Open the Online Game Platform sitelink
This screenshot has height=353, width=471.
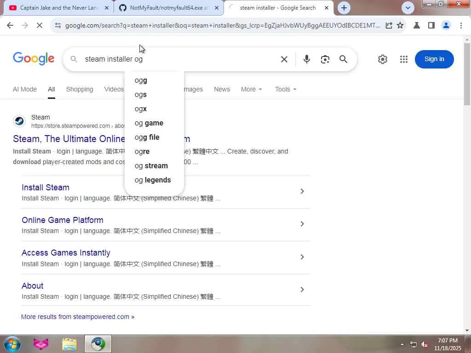point(63,220)
